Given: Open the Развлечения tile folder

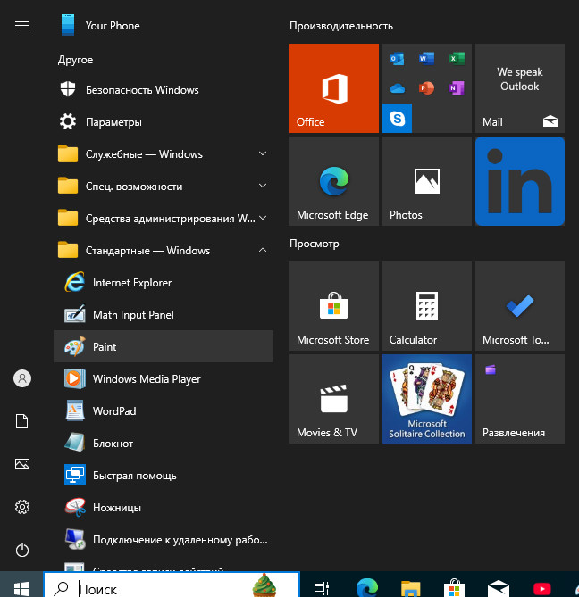Looking at the screenshot, I should tap(520, 399).
